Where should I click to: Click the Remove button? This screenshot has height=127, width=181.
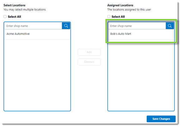click(89, 62)
